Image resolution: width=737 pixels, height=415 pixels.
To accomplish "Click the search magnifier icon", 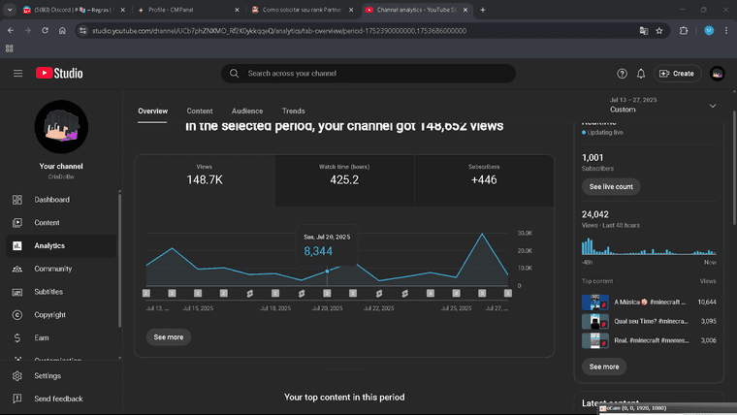I will point(234,74).
